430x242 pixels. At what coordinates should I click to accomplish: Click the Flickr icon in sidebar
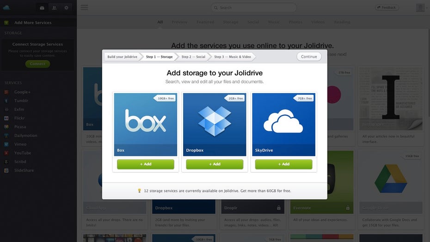tap(6, 118)
